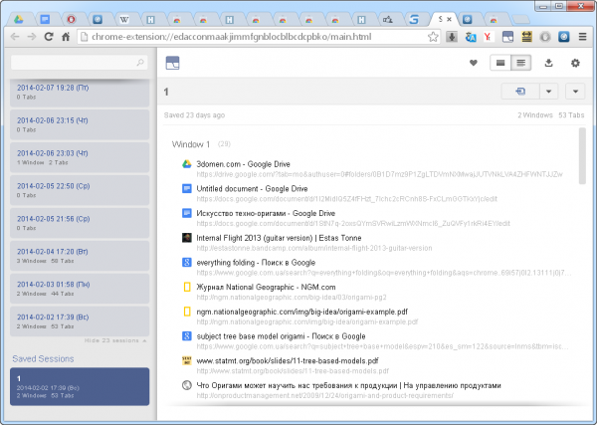Image resolution: width=597 pixels, height=425 pixels.
Task: Click the browser home icon
Action: 66,37
